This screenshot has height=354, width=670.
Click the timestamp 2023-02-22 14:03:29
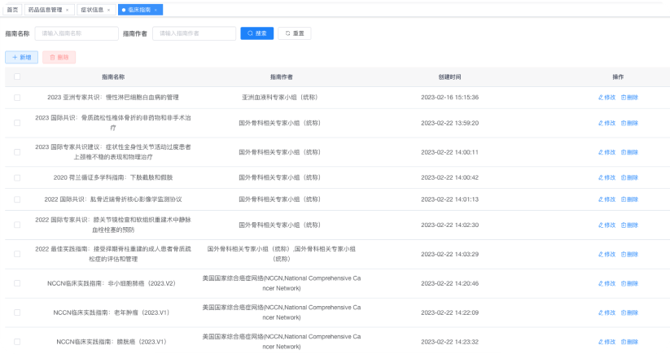(x=449, y=254)
